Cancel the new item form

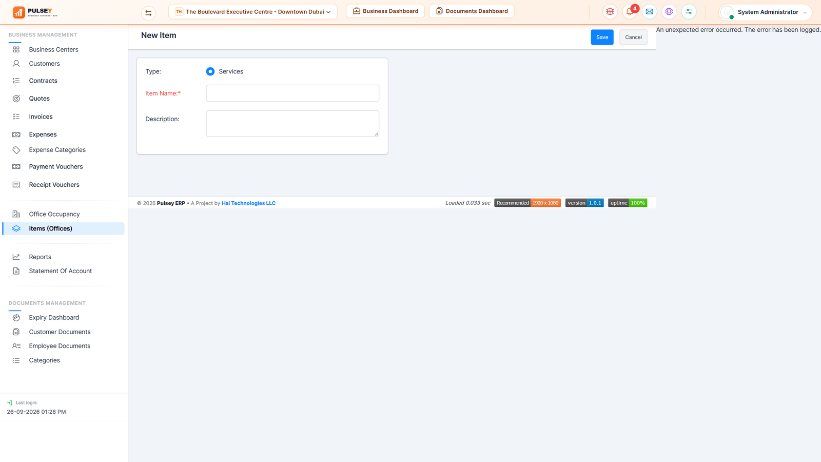point(633,37)
